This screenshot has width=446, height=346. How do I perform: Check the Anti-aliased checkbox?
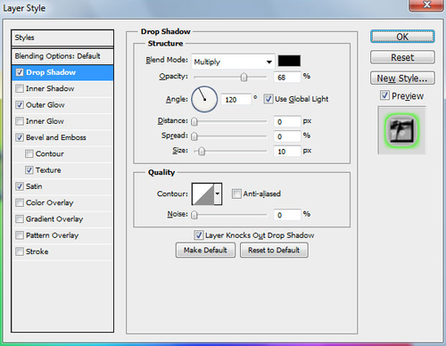coord(236,194)
